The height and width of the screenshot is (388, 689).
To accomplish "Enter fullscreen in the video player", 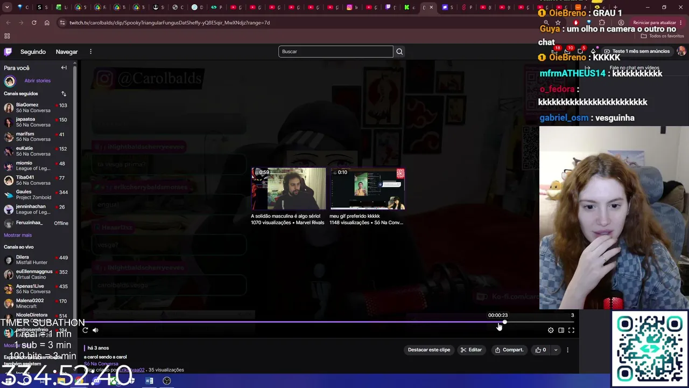I will (x=571, y=330).
